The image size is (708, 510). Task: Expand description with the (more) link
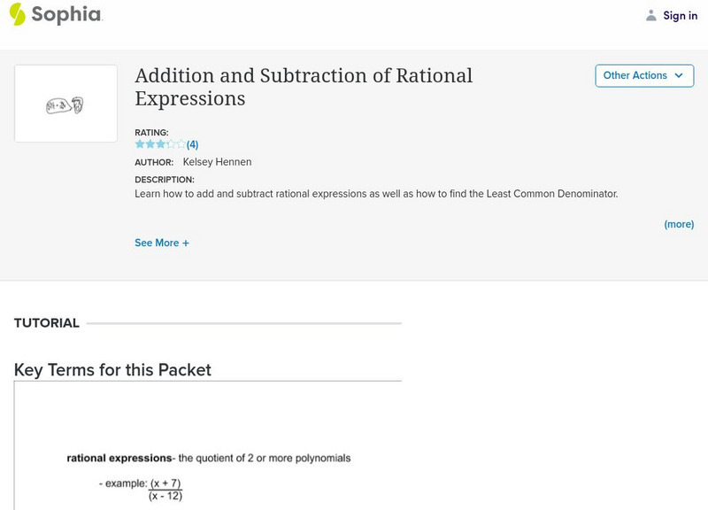[x=679, y=224]
